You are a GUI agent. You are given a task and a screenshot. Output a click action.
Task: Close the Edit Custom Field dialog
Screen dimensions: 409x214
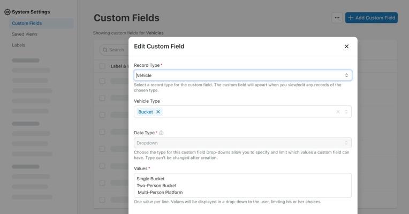(x=346, y=47)
